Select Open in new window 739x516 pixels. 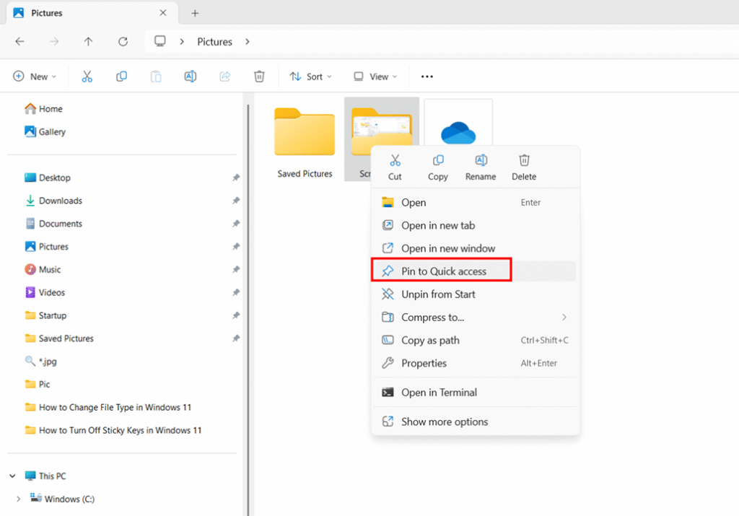pyautogui.click(x=475, y=248)
